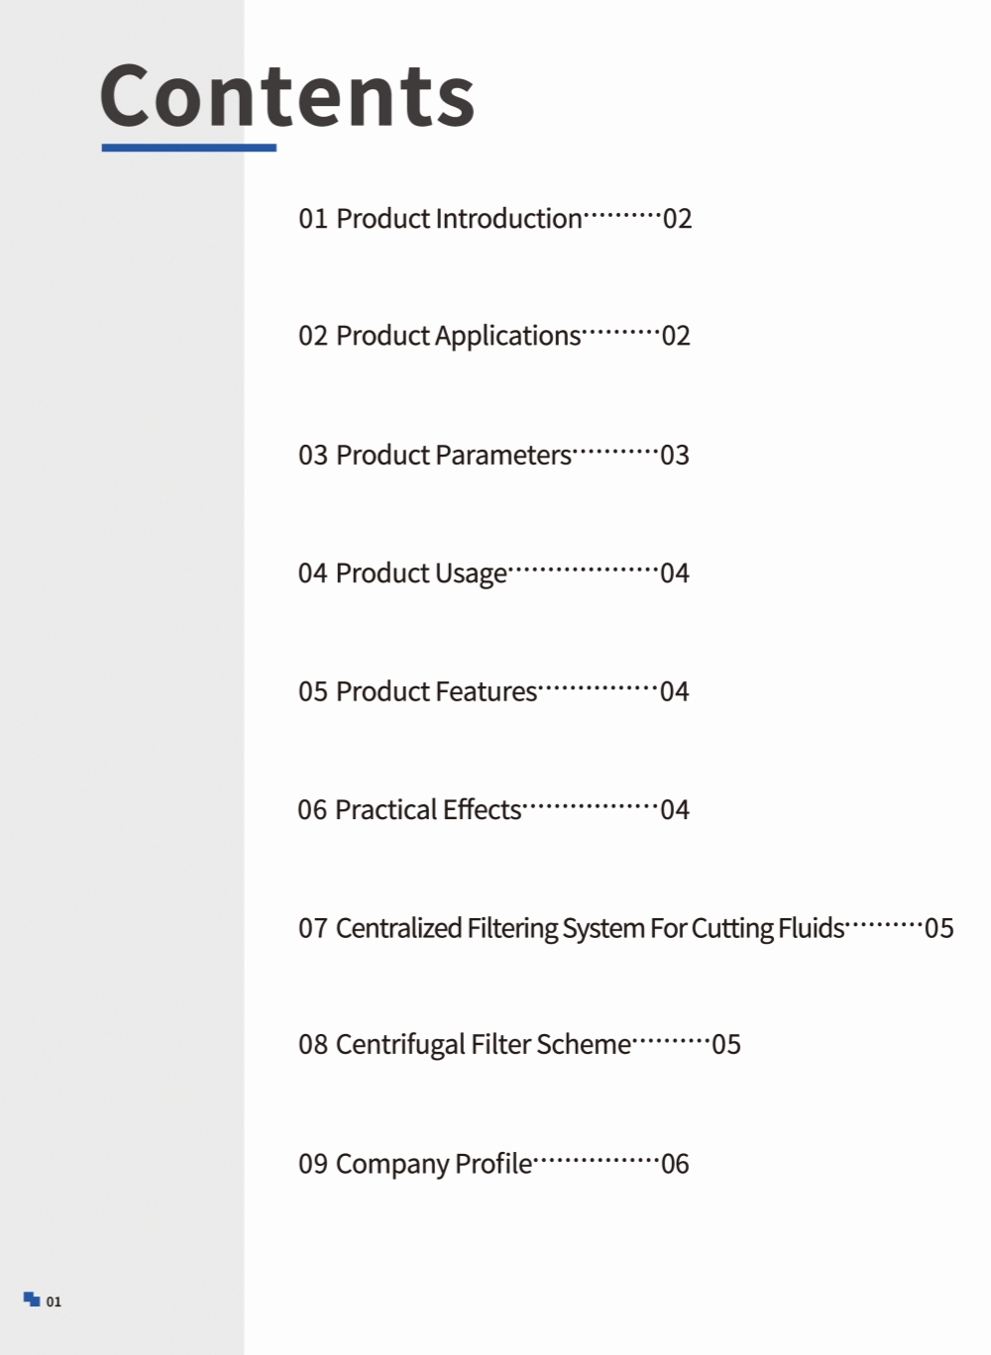This screenshot has height=1355, width=991.
Task: Click the large Contents heading
Action: click(287, 96)
